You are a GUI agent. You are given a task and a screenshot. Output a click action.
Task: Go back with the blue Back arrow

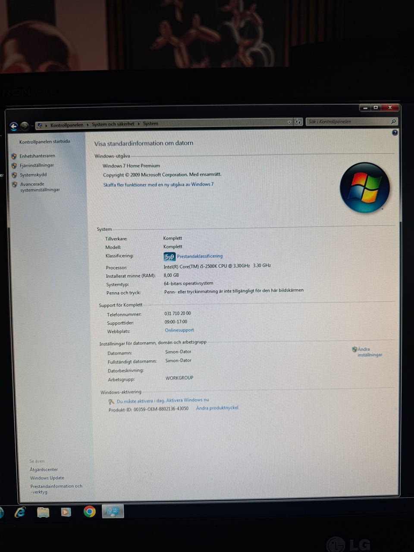click(14, 126)
